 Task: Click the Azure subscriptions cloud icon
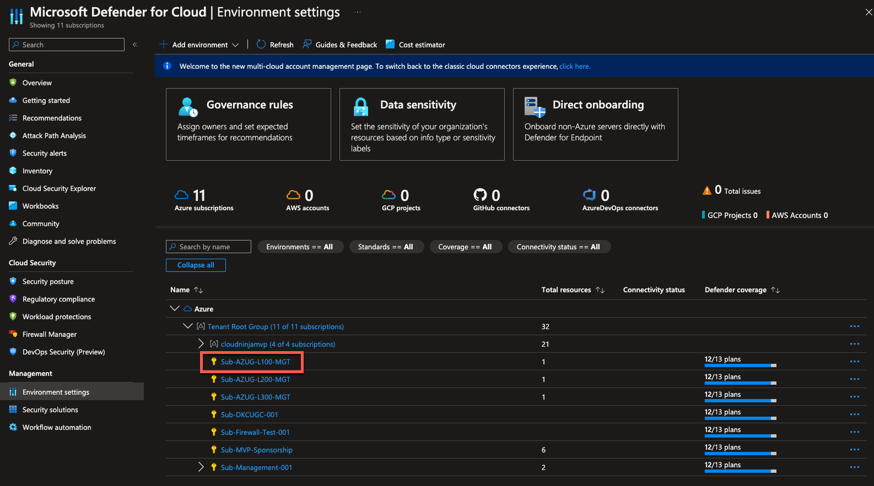[x=181, y=195]
